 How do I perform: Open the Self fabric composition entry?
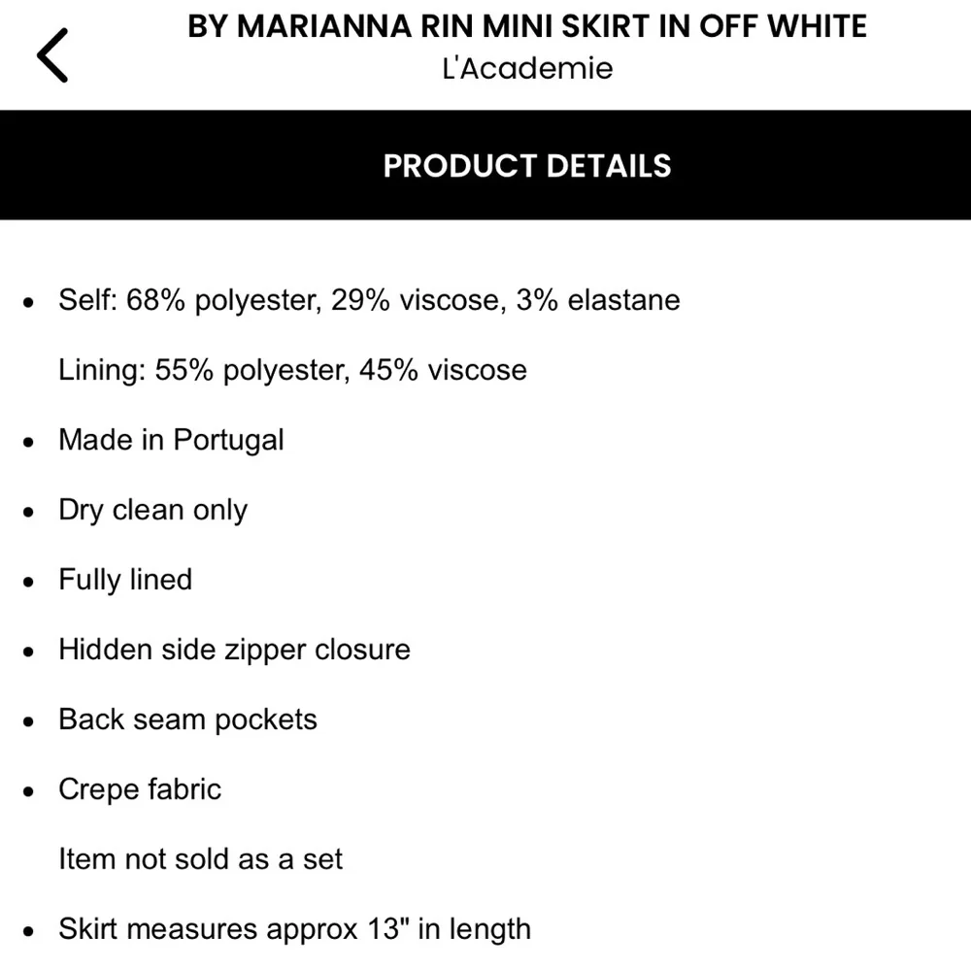click(x=369, y=300)
